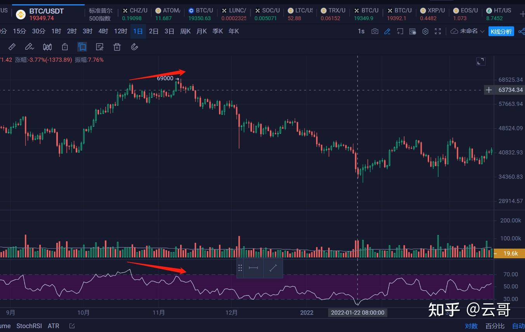Switch to the 周K weekly timeframe tab
525x332 pixels.
point(185,31)
